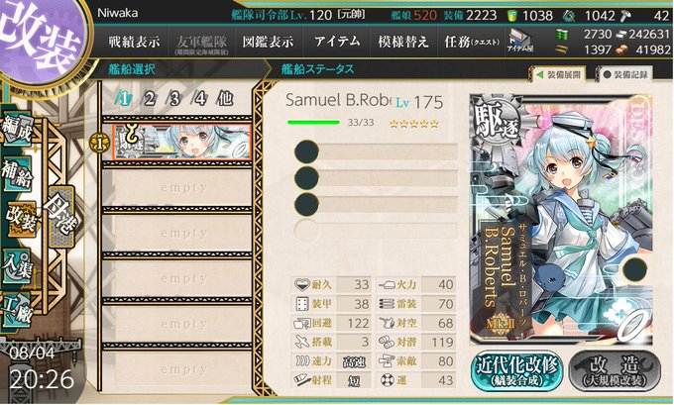Open the 他 other ships tab
The width and height of the screenshot is (674, 405).
[224, 99]
